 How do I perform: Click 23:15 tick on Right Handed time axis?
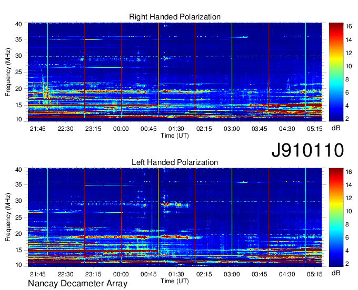pos(93,129)
